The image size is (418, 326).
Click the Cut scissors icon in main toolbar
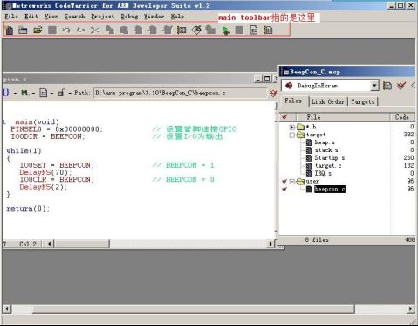coord(95,30)
